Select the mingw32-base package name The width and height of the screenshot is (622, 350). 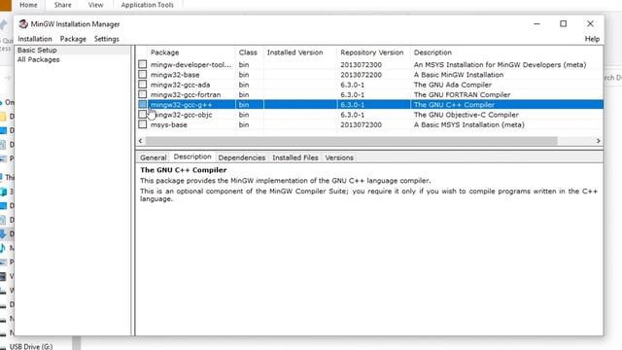pos(175,75)
